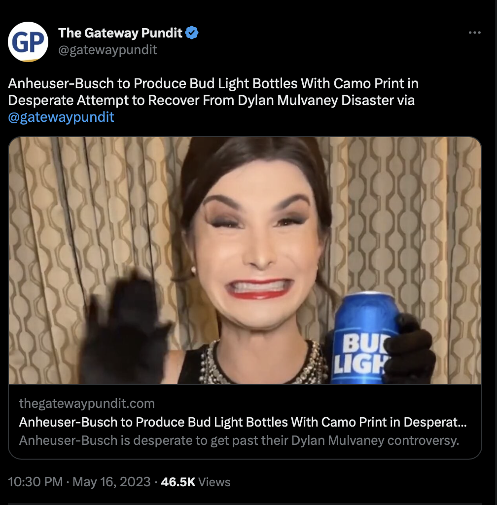The image size is (497, 505).
Task: Open the tweet's three-dot more menu
Action: click(x=474, y=33)
